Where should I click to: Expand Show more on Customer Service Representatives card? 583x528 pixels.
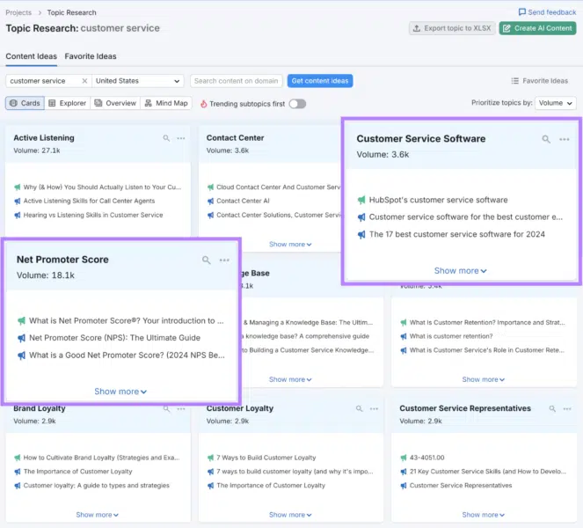tap(483, 515)
